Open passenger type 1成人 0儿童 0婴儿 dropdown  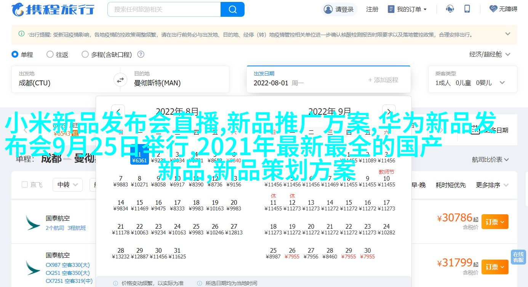[472, 79]
